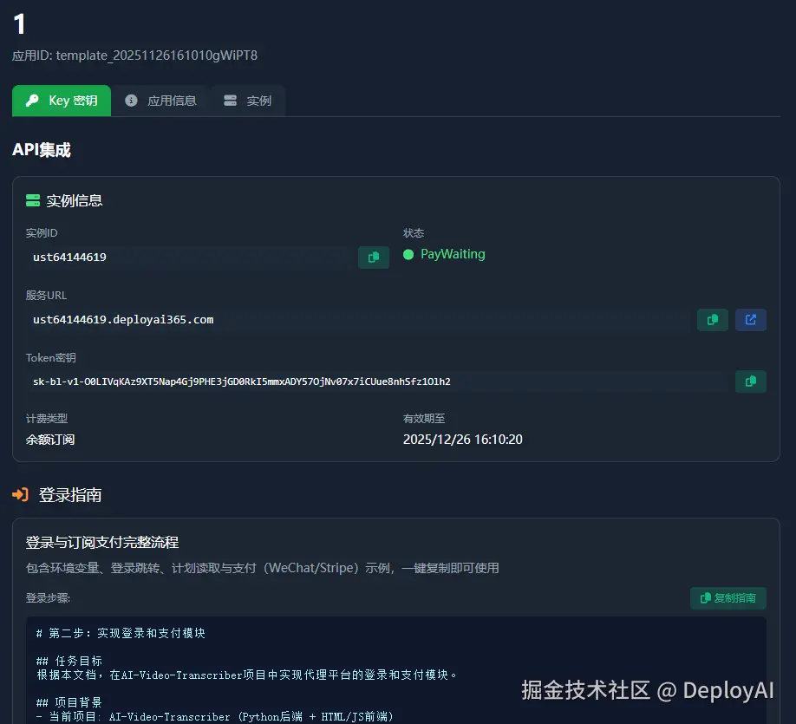Screen dimensions: 796x724
Task: Open the 实例 tab
Action: pyautogui.click(x=248, y=100)
